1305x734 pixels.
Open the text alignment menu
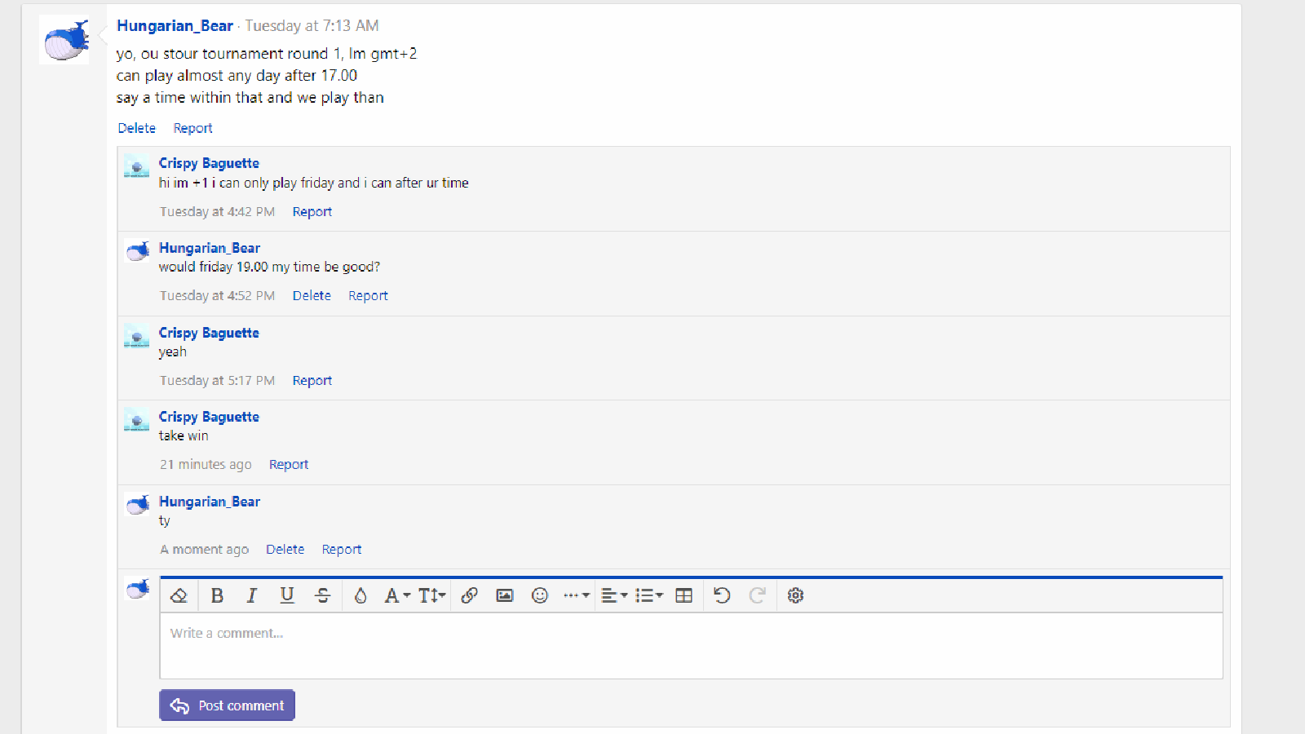614,595
